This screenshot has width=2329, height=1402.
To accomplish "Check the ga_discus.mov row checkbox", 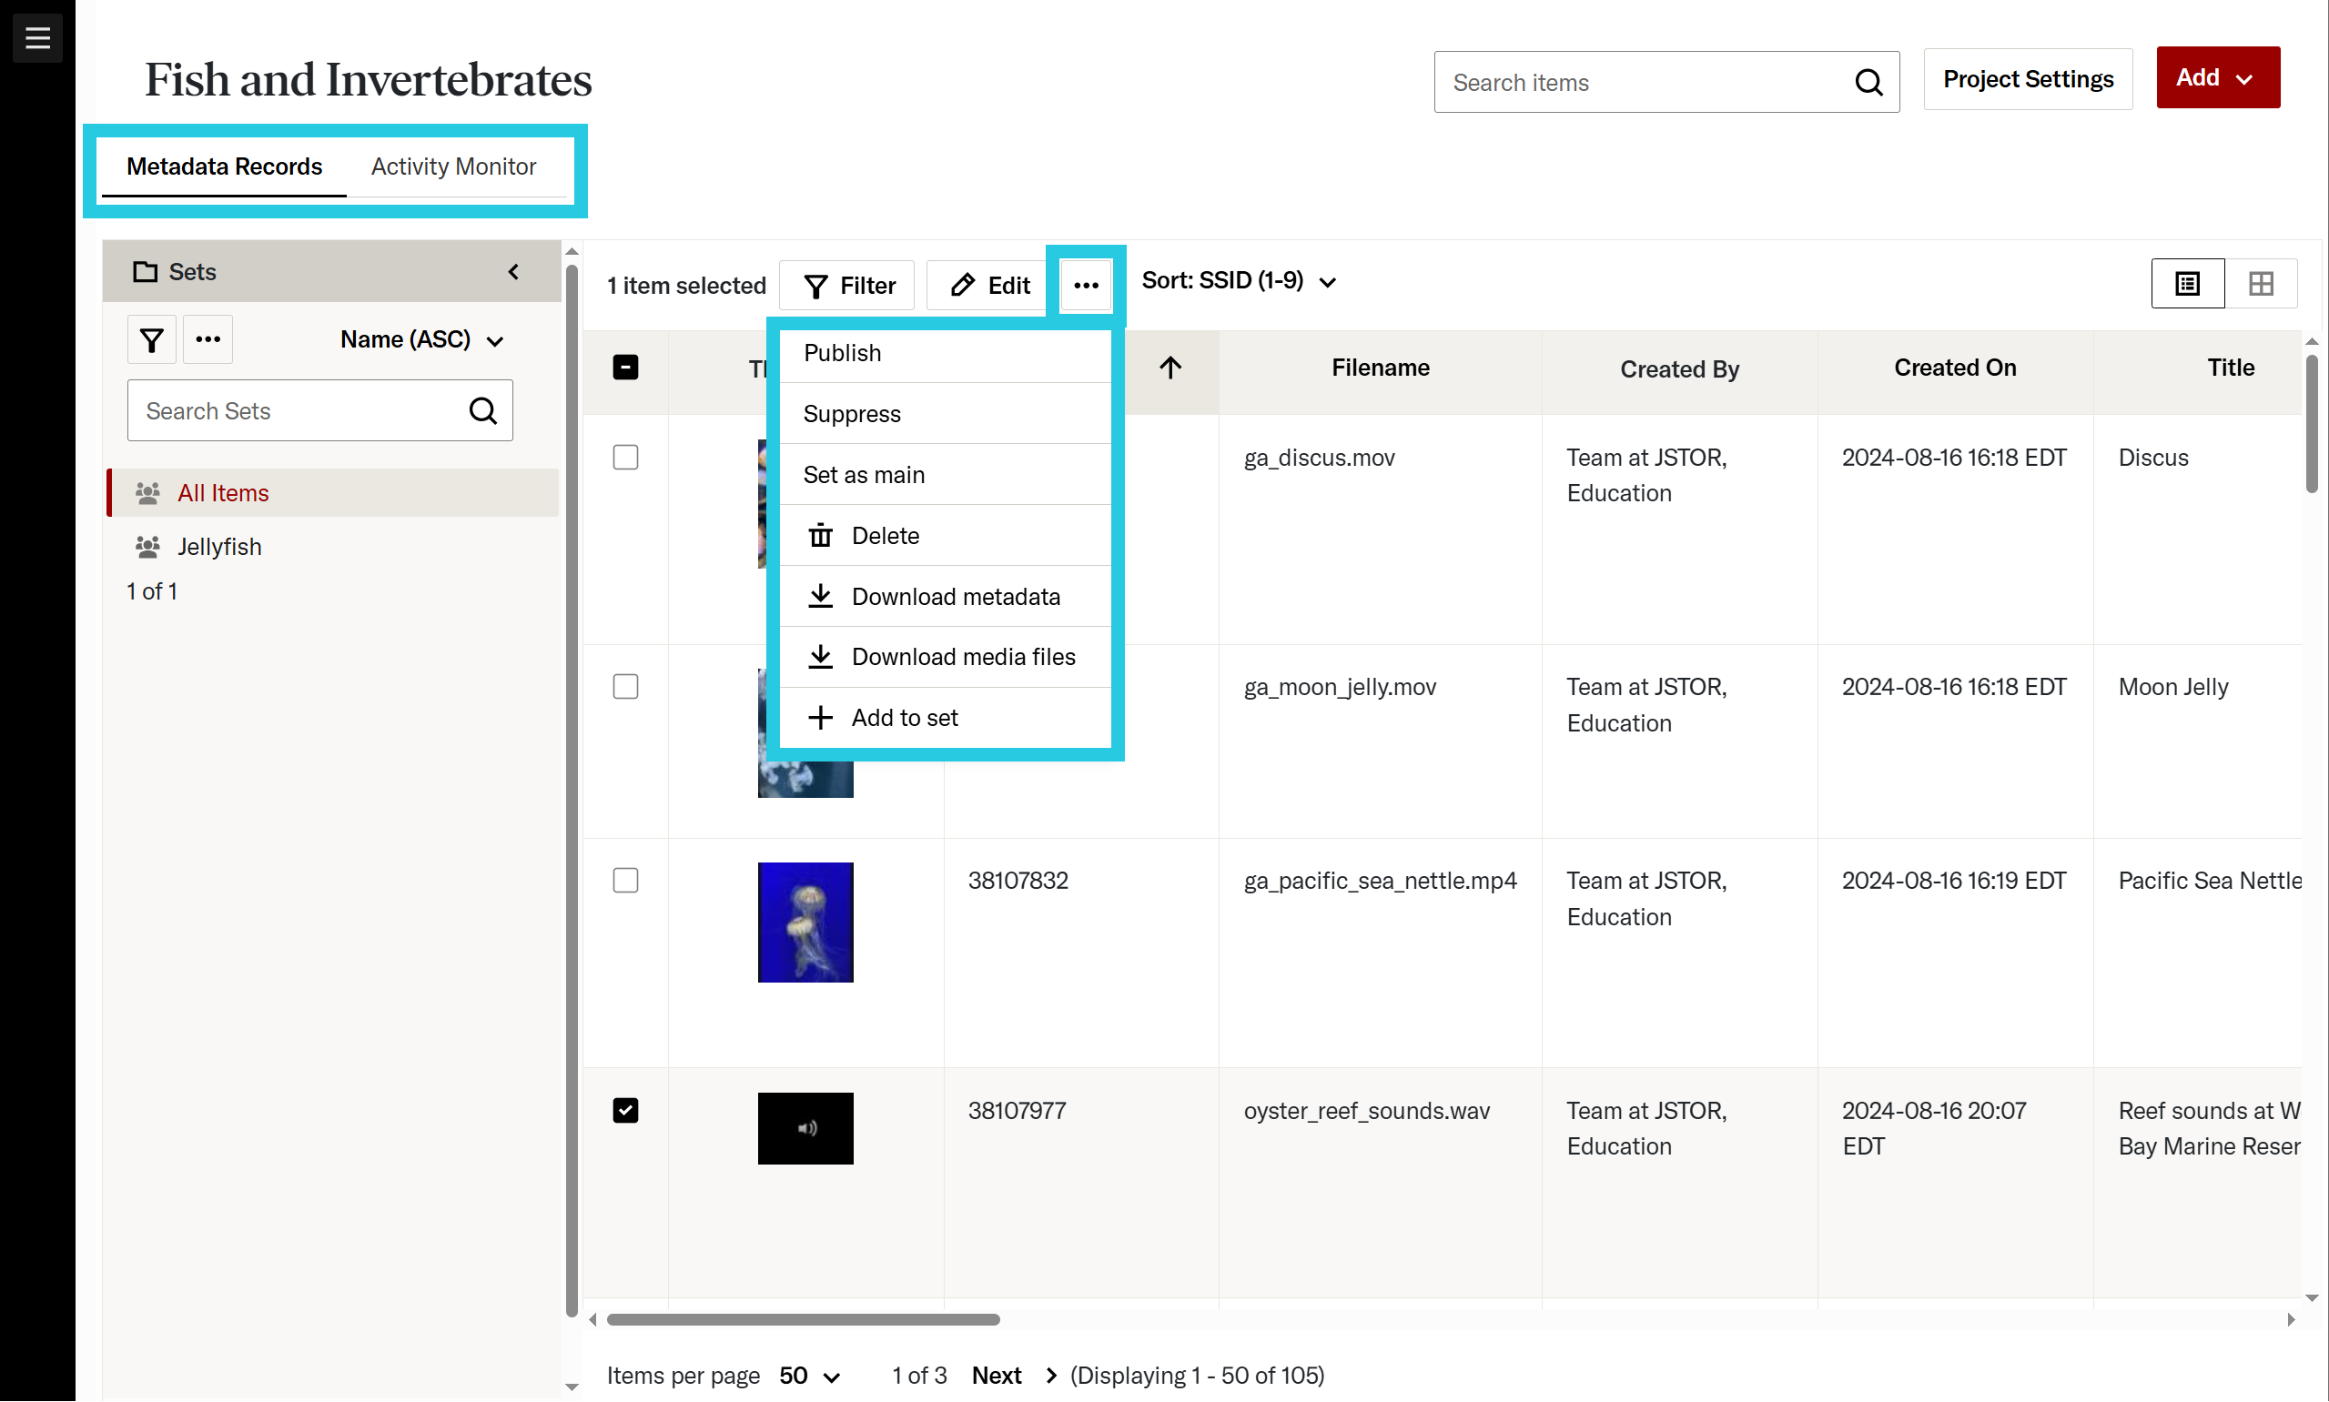I will pos(625,458).
